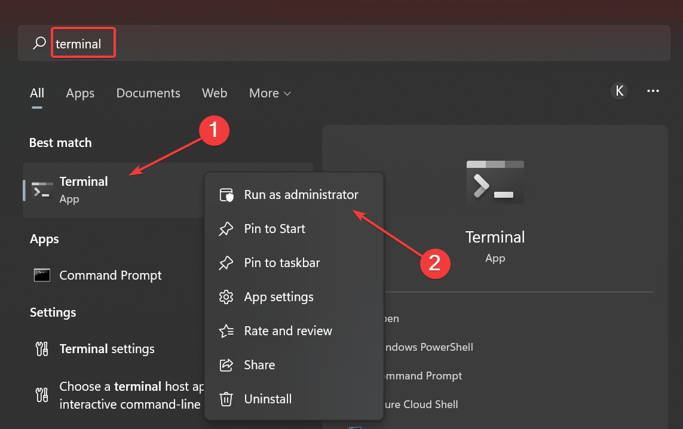The width and height of the screenshot is (683, 429).
Task: Select Windows PowerShell in the preview pane
Action: (x=429, y=347)
